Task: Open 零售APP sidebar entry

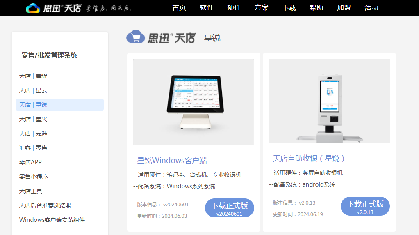Action: click(30, 162)
